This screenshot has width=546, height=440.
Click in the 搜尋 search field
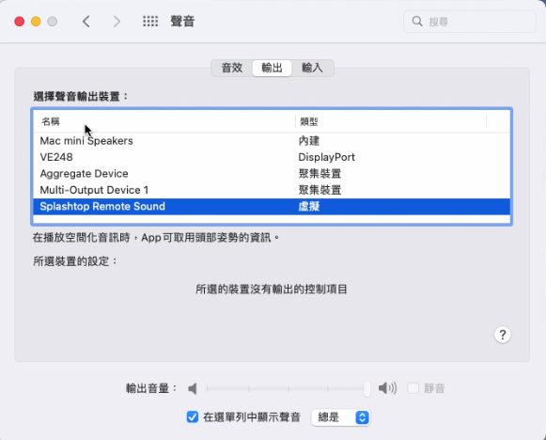[x=469, y=22]
